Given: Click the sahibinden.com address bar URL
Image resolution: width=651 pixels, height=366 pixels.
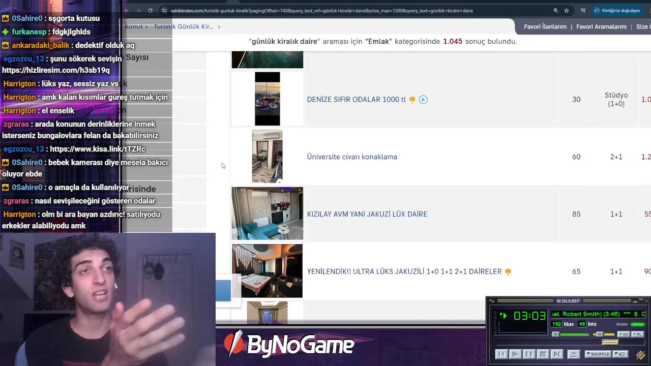Looking at the screenshot, I should pyautogui.click(x=321, y=11).
